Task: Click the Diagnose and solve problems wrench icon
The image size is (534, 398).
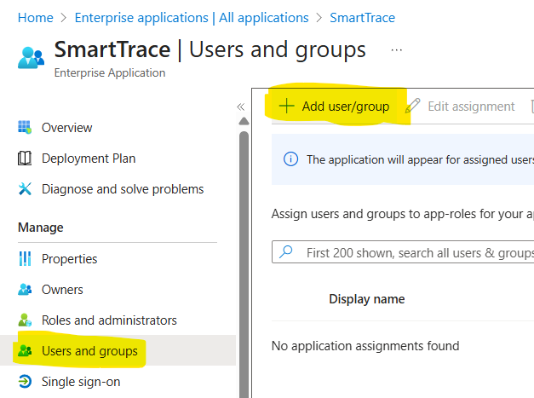Action: (25, 189)
